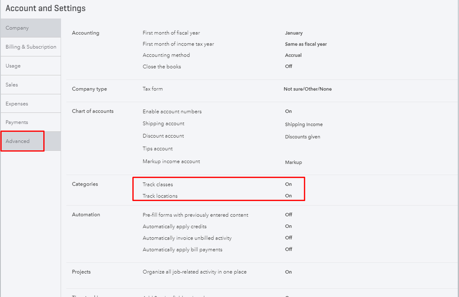Open the Tips account setting
Viewport: 459px width, 297px height.
[x=158, y=149]
